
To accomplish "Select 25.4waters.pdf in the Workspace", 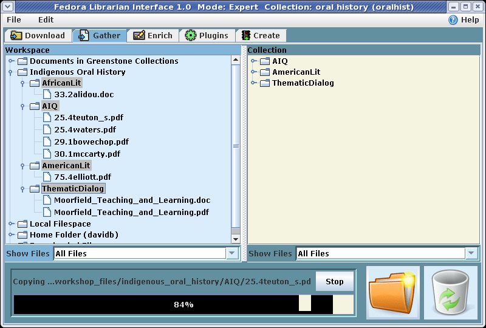I will click(x=85, y=129).
